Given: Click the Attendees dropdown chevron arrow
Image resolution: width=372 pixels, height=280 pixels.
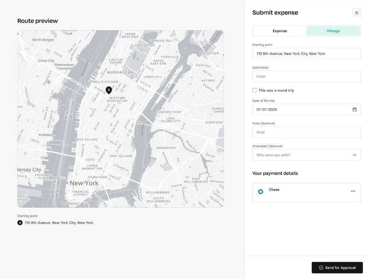Looking at the screenshot, I should click(x=354, y=155).
